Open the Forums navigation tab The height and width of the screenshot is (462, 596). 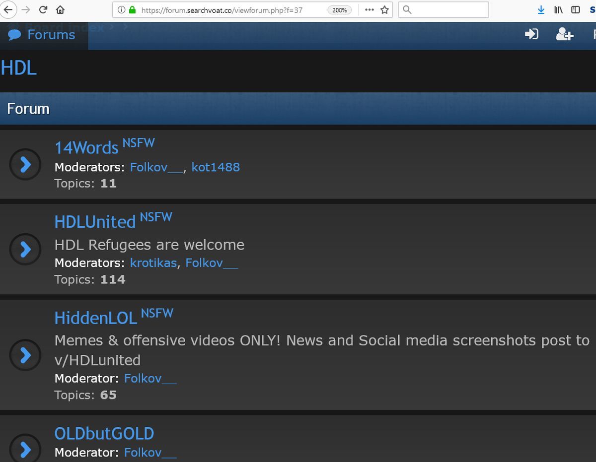(44, 35)
